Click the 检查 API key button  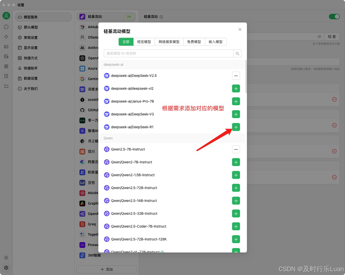tap(332, 37)
